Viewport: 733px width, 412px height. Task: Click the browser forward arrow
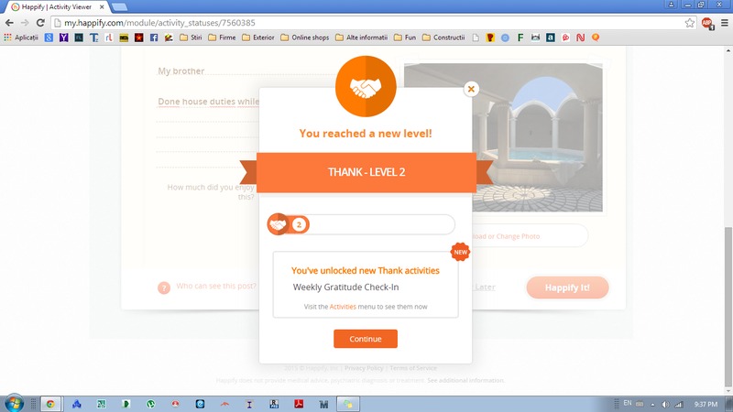coord(25,23)
